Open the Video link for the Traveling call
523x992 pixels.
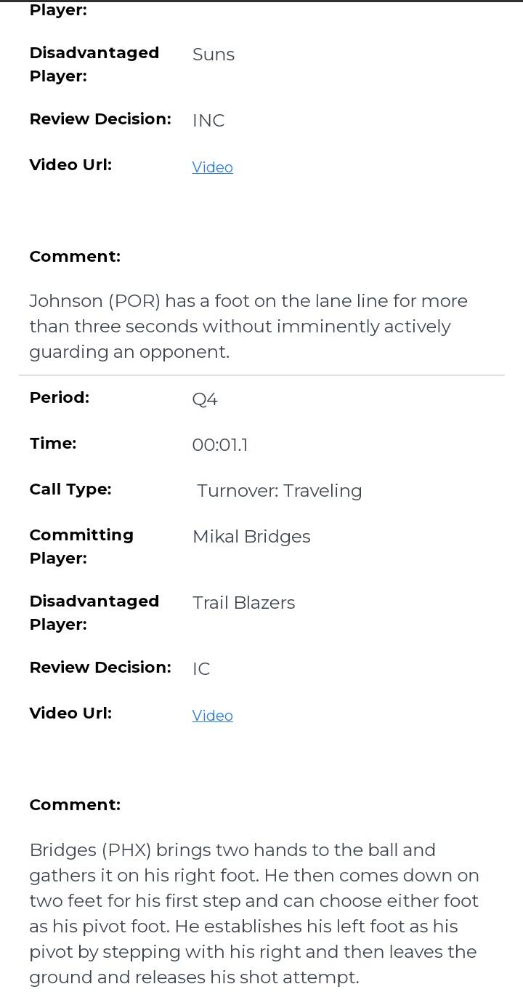pyautogui.click(x=212, y=716)
